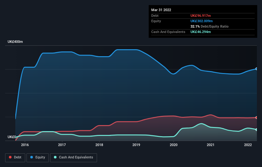262x167 pixels.
Task: Select the 2022 x-axis label
Action: [x=248, y=145]
